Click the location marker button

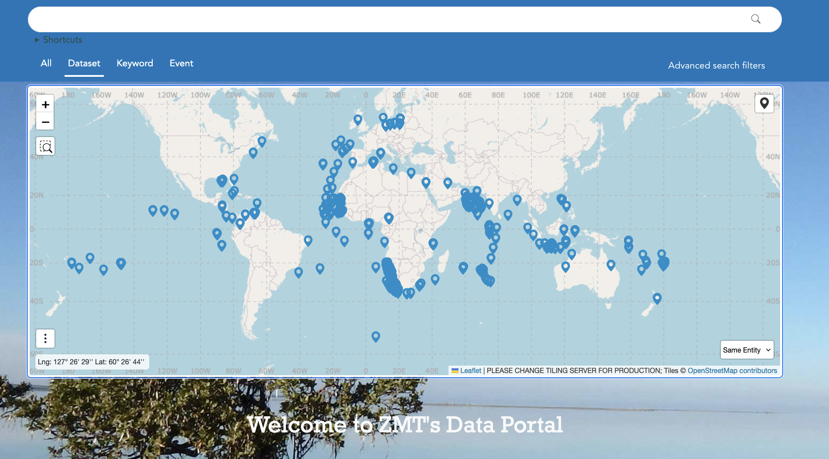[764, 103]
